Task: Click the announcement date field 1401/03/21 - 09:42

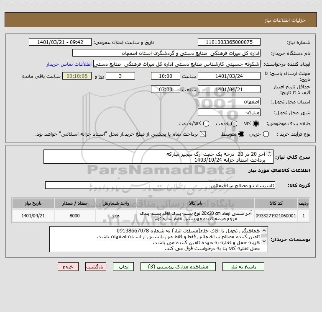Action: tap(60, 42)
